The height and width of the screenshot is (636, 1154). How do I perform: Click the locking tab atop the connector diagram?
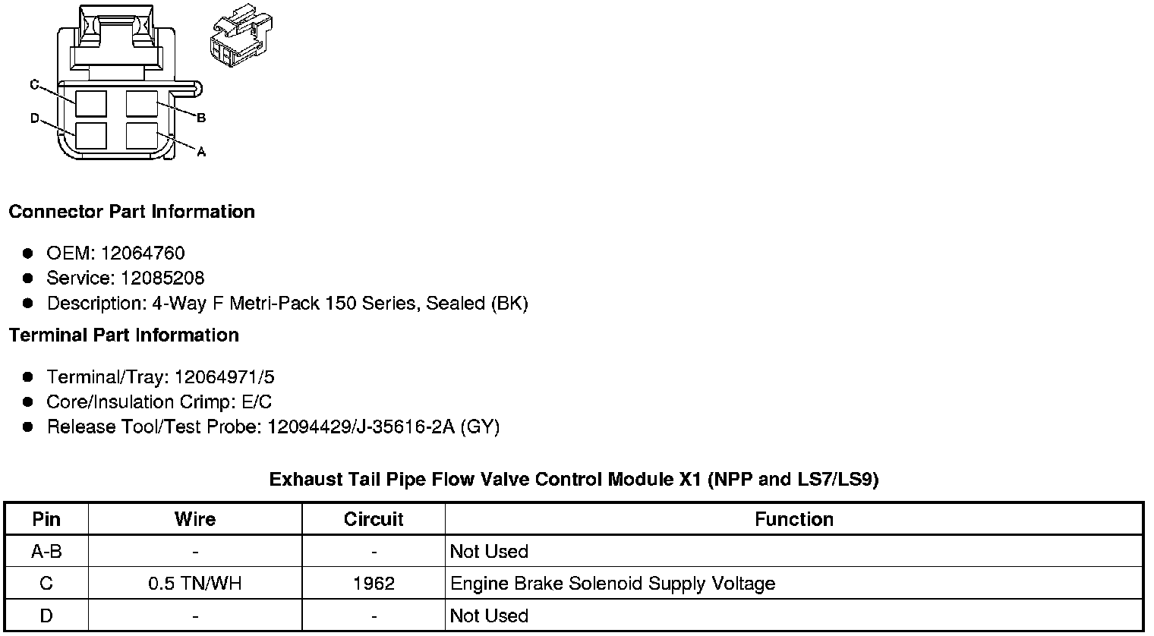(116, 38)
